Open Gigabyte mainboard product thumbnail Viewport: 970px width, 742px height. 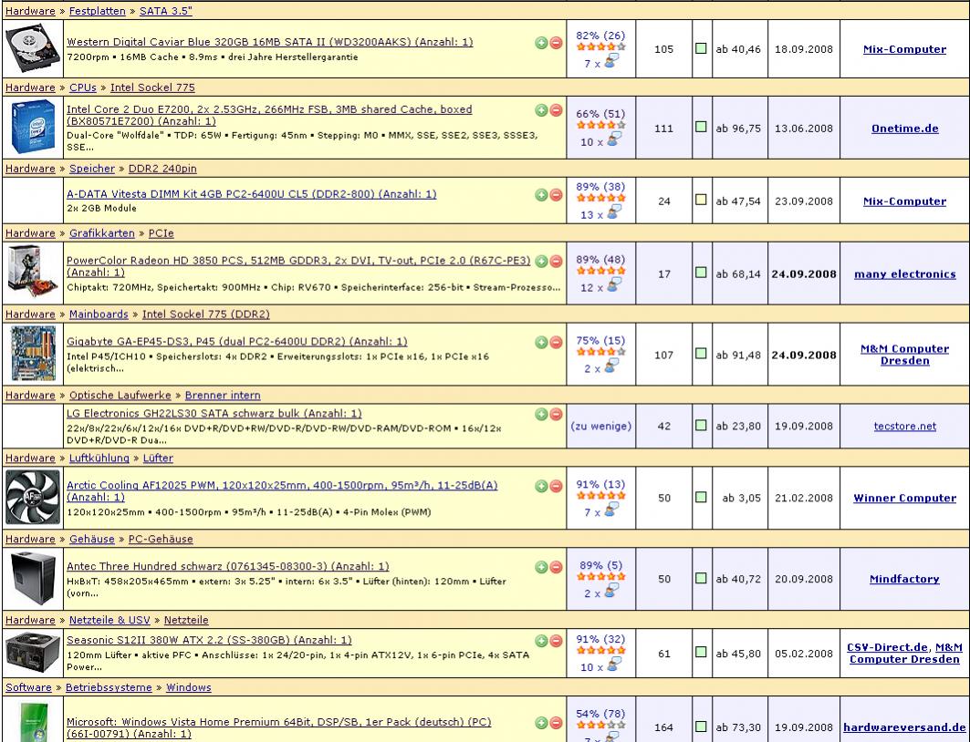(33, 354)
